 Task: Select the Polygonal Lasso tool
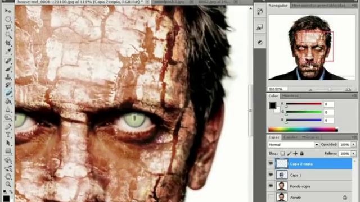[8, 27]
